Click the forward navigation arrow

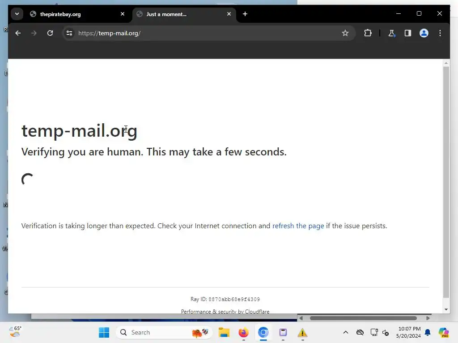[34, 33]
